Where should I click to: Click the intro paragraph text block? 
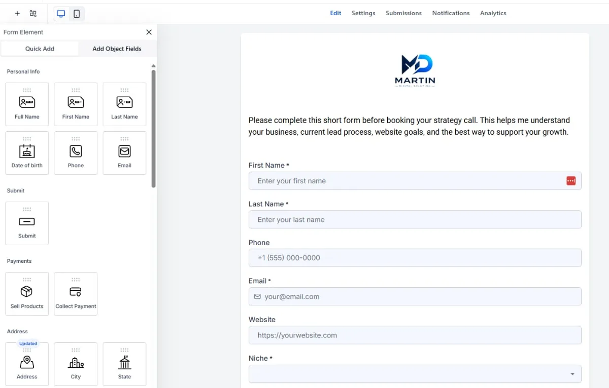409,126
